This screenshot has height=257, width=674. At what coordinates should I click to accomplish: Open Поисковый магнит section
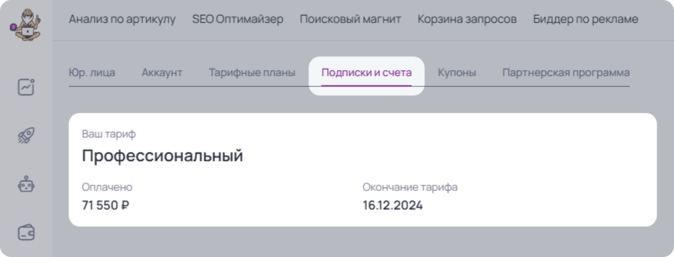[x=350, y=19]
